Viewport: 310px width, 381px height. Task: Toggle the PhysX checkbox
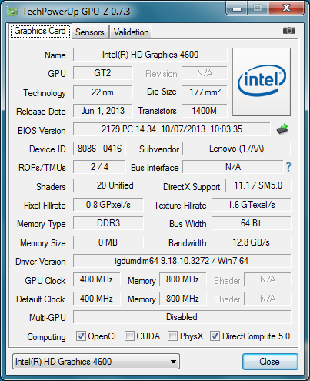(172, 336)
